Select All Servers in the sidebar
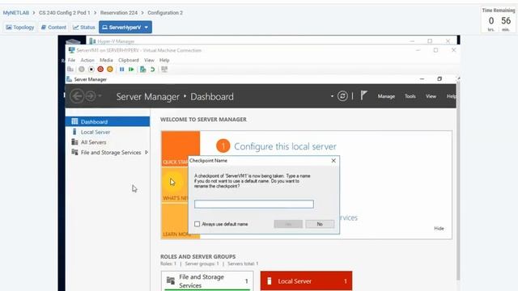This screenshot has height=291, width=518. [x=108, y=142]
